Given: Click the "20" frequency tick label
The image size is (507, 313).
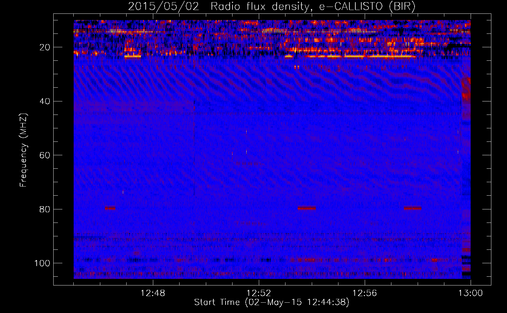Looking at the screenshot, I should tap(45, 47).
